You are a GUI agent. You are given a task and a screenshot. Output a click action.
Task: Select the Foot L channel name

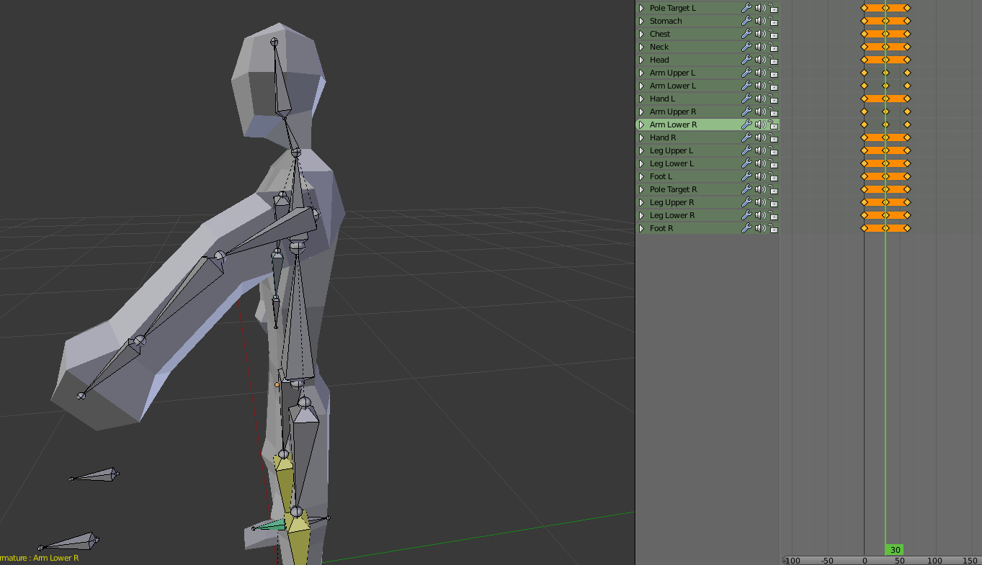[x=661, y=176]
